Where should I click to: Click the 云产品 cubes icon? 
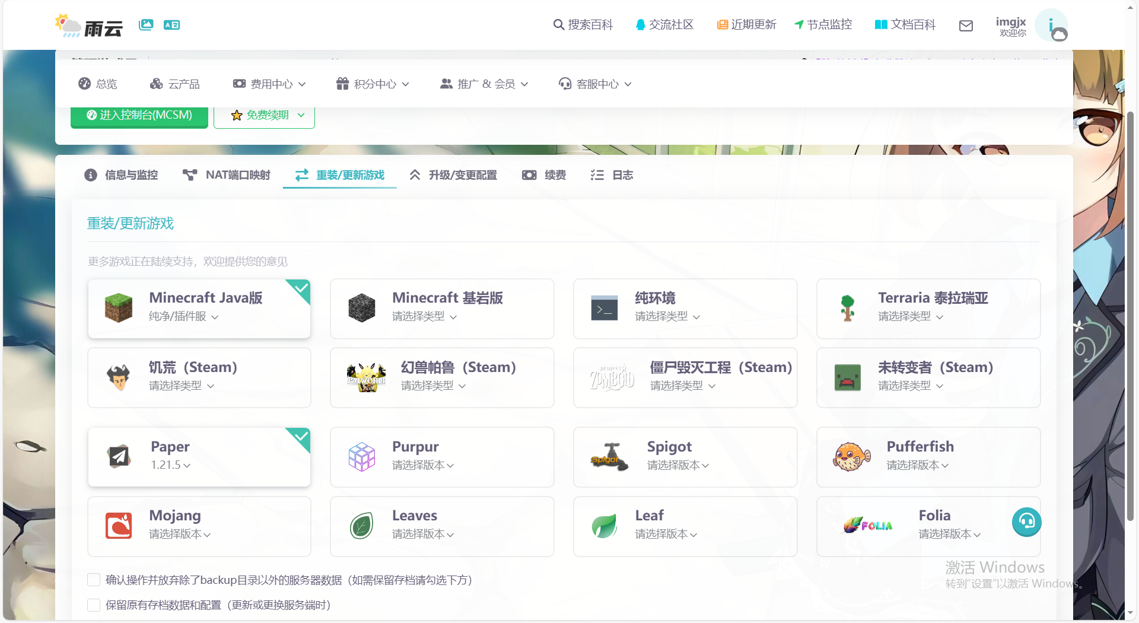[156, 84]
